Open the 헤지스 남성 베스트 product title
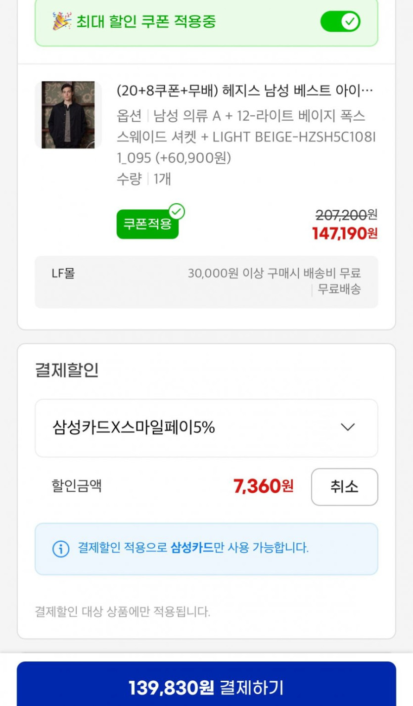Image resolution: width=413 pixels, height=706 pixels. (x=245, y=91)
